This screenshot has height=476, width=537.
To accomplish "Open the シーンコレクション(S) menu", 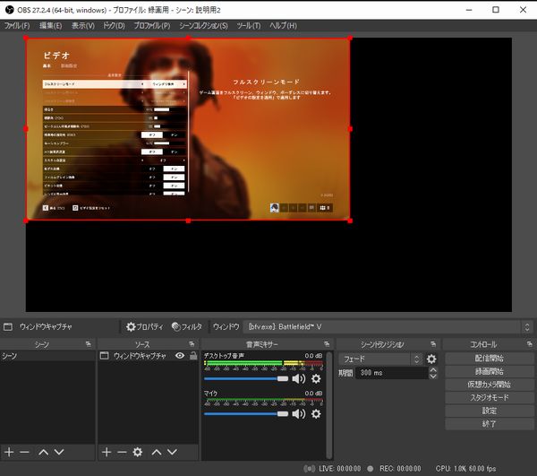I will click(203, 26).
